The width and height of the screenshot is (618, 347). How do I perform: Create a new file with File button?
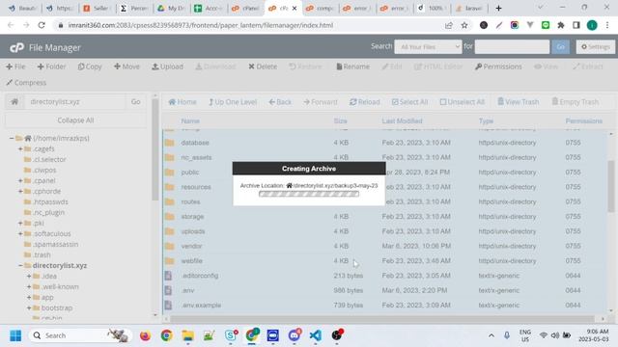click(x=15, y=67)
